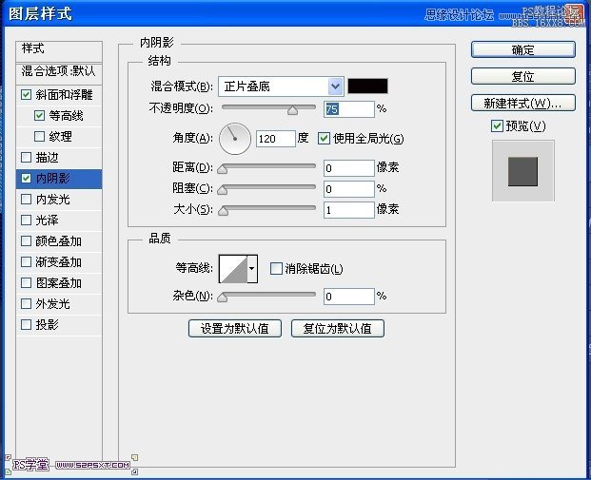The width and height of the screenshot is (591, 480).
Task: Enable the 内发光 checkbox
Action: pos(26,199)
